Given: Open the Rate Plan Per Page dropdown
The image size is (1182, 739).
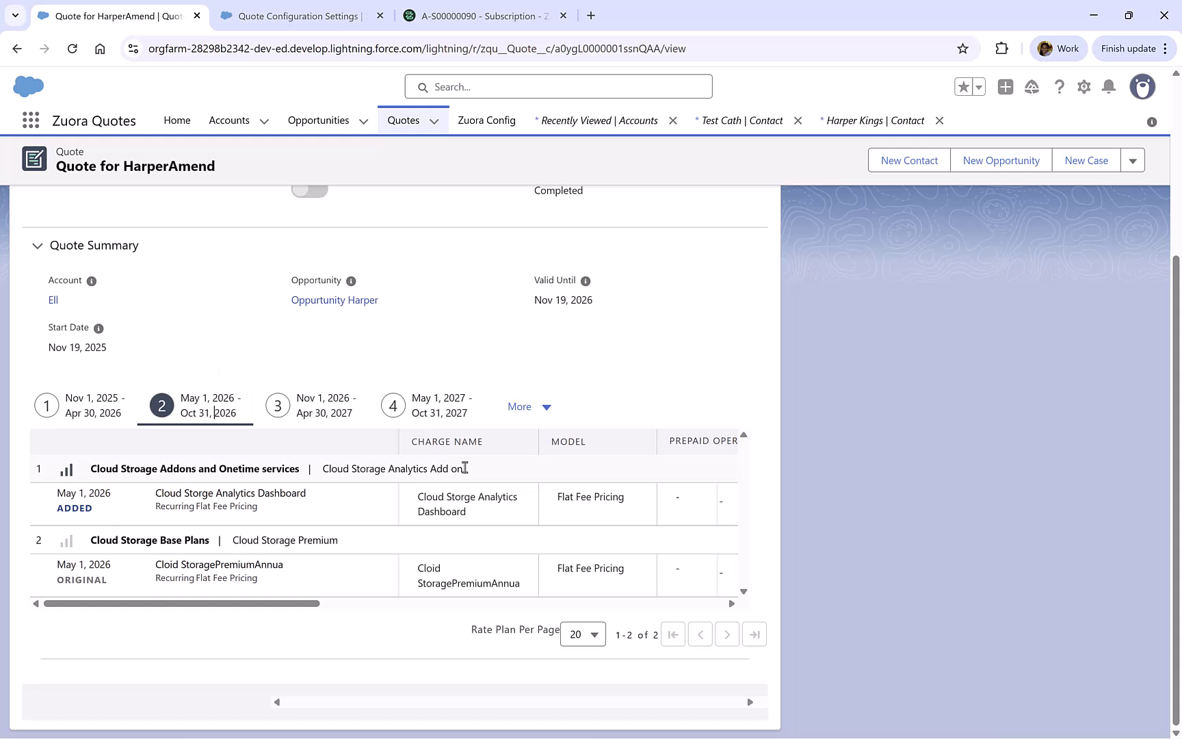Looking at the screenshot, I should (x=582, y=634).
